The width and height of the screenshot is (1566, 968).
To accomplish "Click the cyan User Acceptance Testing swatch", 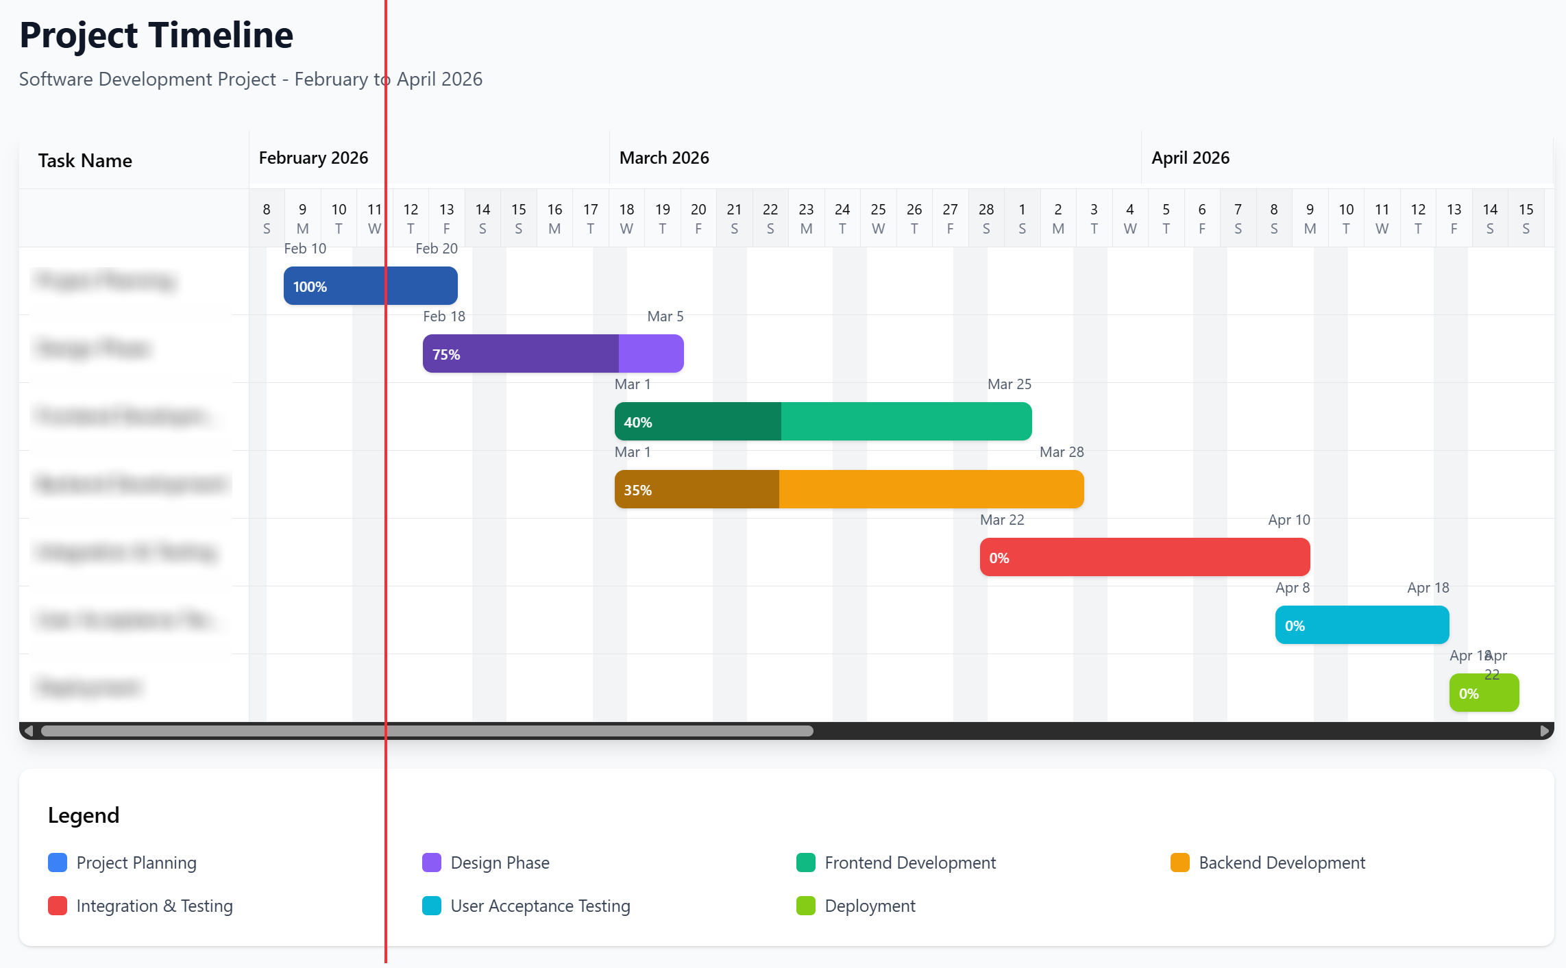I will [432, 906].
